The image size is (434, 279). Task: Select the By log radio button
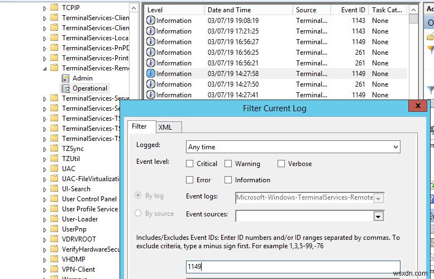[138, 196]
